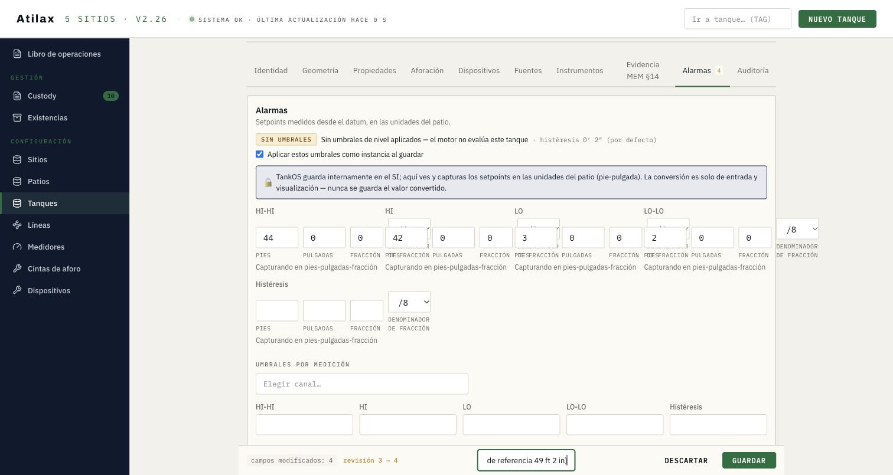The height and width of the screenshot is (475, 893).
Task: Open the Fuentes tab
Action: click(528, 71)
